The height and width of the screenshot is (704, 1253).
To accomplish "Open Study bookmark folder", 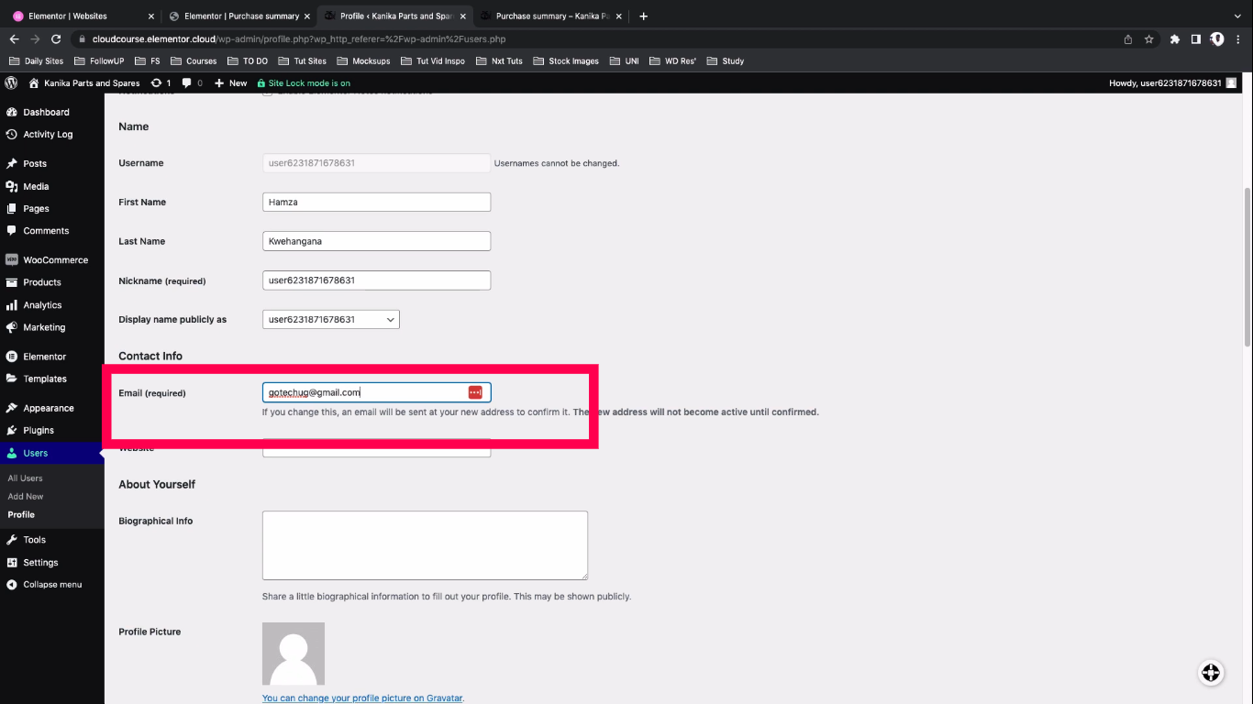I will [x=725, y=60].
